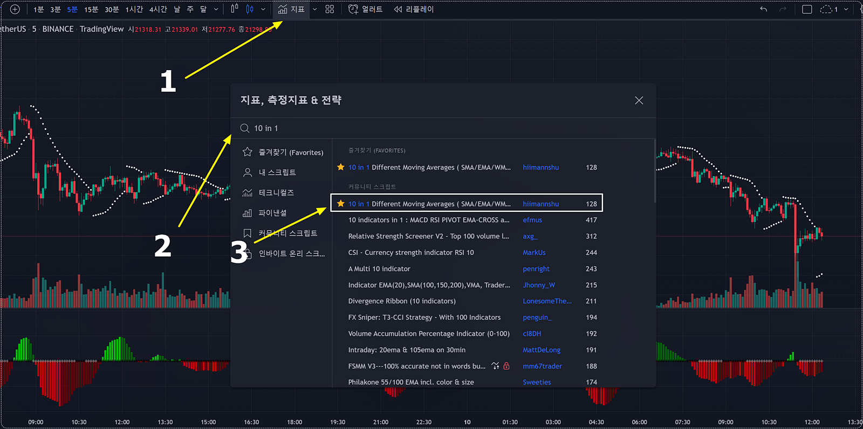
Task: Open the indicator templates four-squares icon
Action: click(x=330, y=9)
